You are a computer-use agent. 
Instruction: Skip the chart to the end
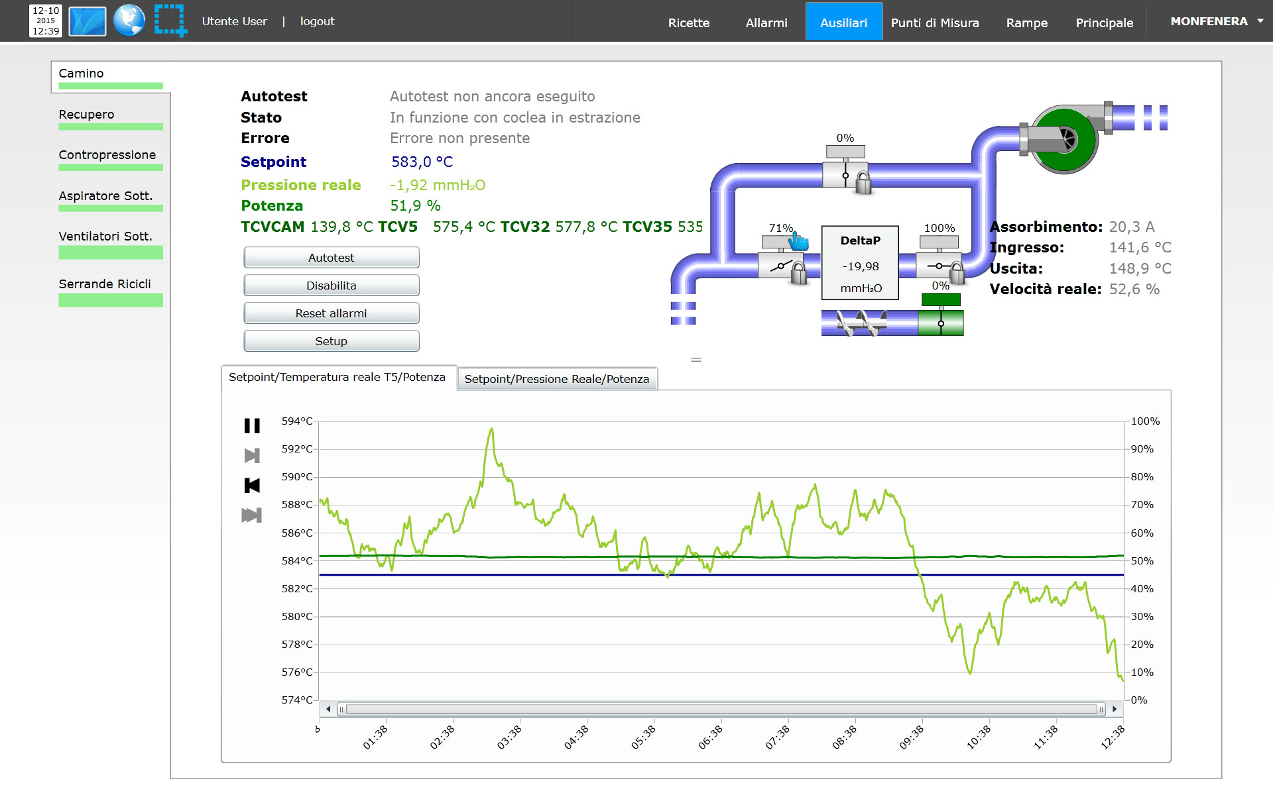point(252,515)
